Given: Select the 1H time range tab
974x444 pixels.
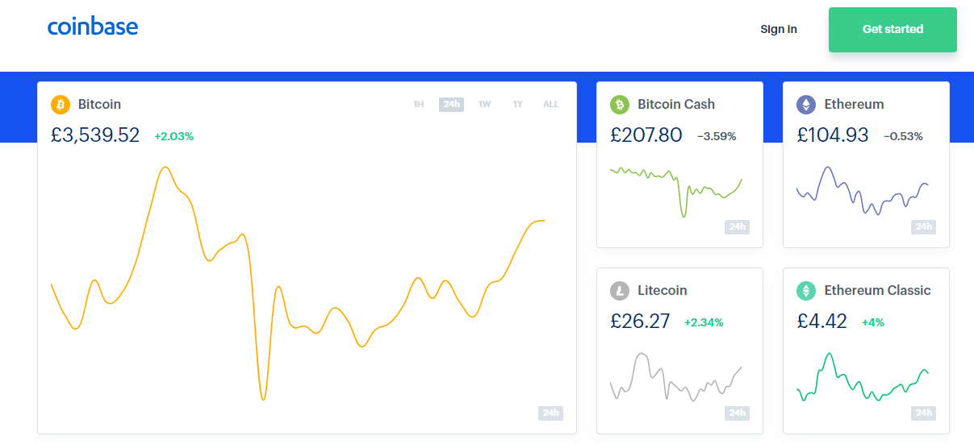Looking at the screenshot, I should click(418, 104).
